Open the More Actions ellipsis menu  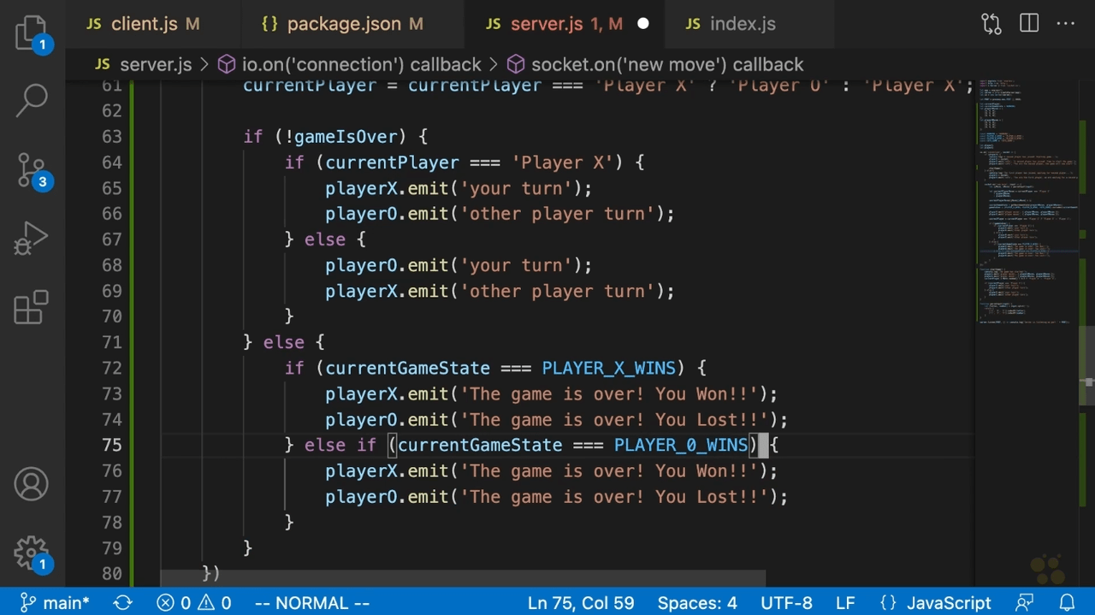[x=1066, y=24]
